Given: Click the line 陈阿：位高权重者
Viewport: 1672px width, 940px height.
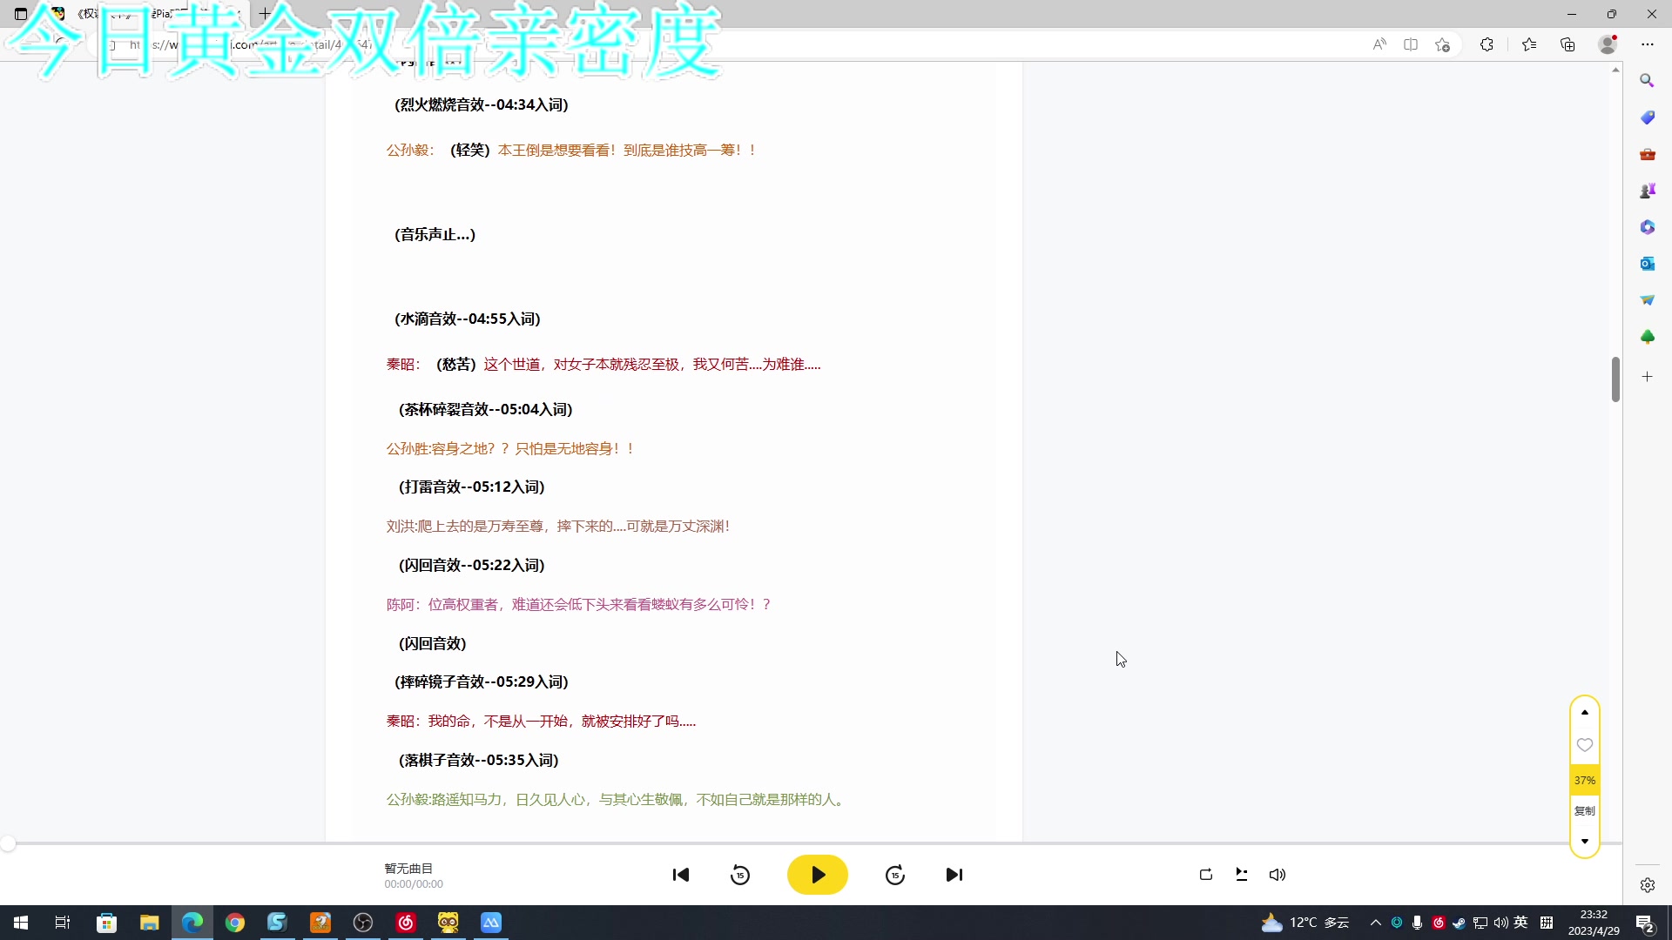Looking at the screenshot, I should [x=579, y=605].
